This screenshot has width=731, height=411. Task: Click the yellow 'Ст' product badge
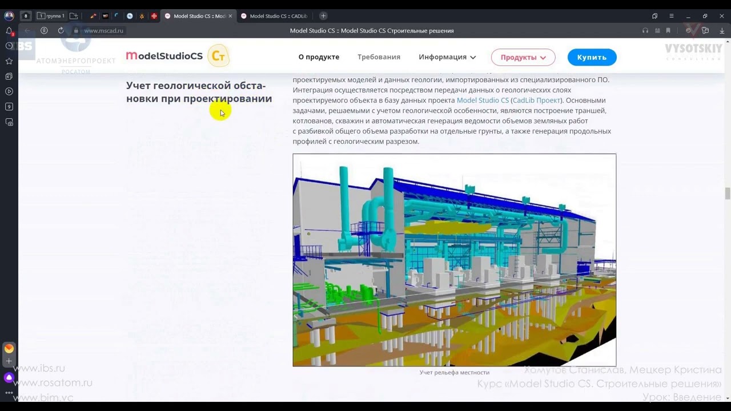218,56
